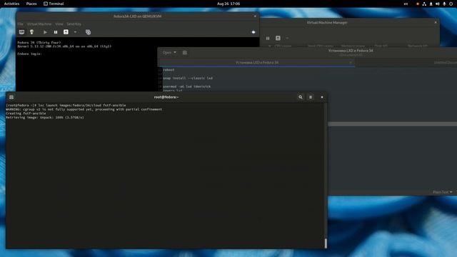The height and width of the screenshot is (257, 457).
Task: Search in the terminal window
Action: coord(300,97)
